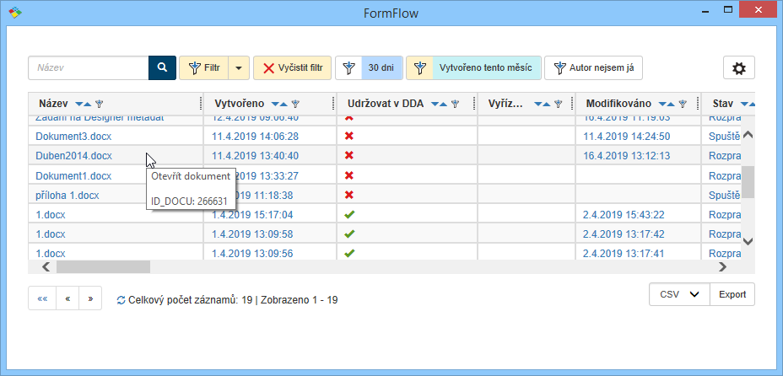Open the Dokument3.docx link
The height and width of the screenshot is (376, 783).
(x=73, y=136)
